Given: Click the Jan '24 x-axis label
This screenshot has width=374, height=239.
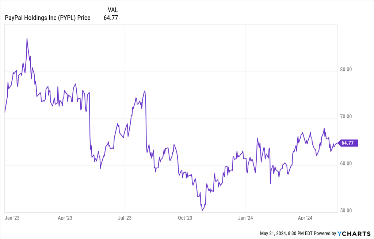Looking at the screenshot, I should (245, 218).
